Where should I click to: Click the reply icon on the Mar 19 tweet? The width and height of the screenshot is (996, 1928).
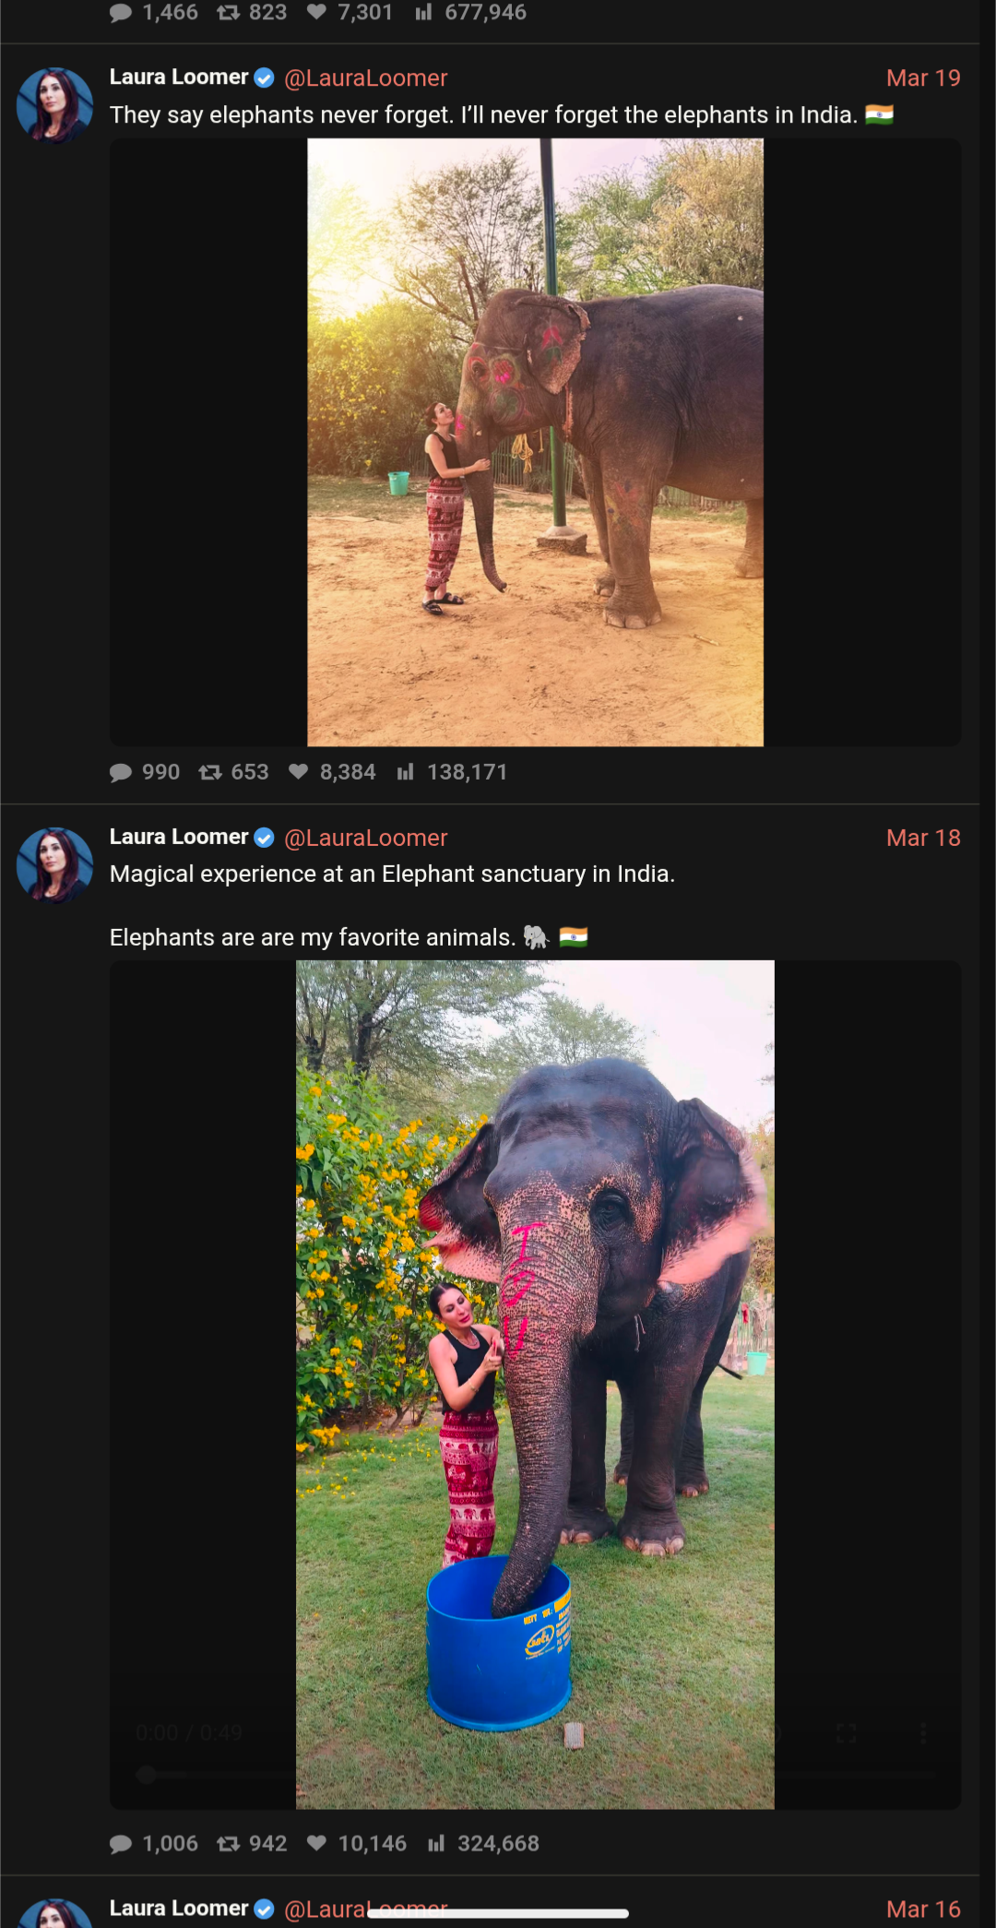[x=121, y=772]
